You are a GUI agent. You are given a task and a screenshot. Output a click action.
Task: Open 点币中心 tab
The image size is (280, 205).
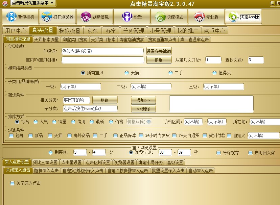coord(214,31)
